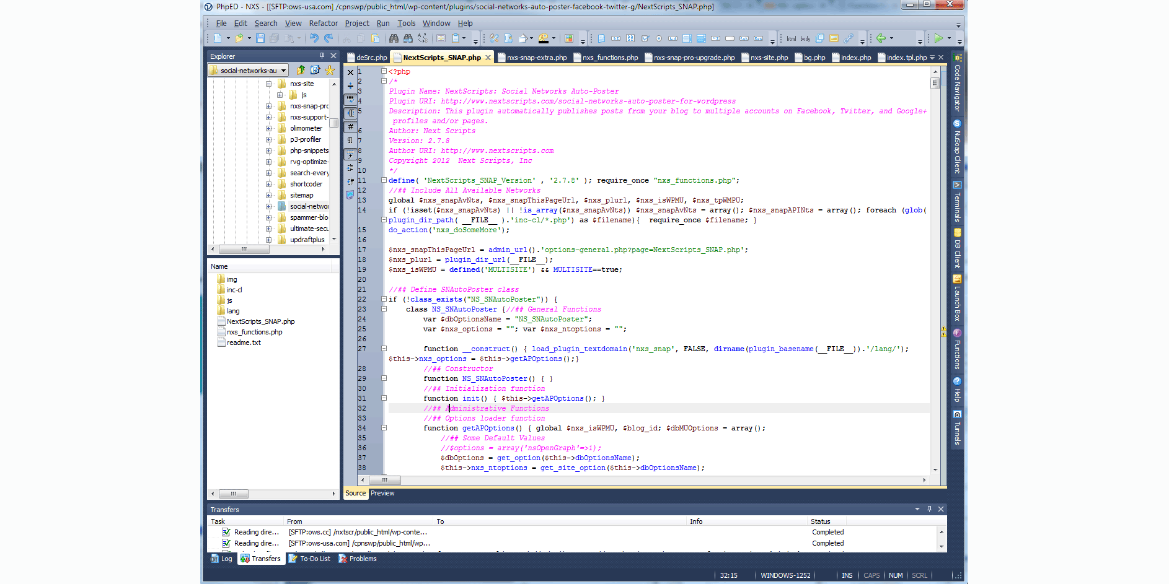The image size is (1169, 584).
Task: Toggle line numbers with the # button
Action: 350,126
